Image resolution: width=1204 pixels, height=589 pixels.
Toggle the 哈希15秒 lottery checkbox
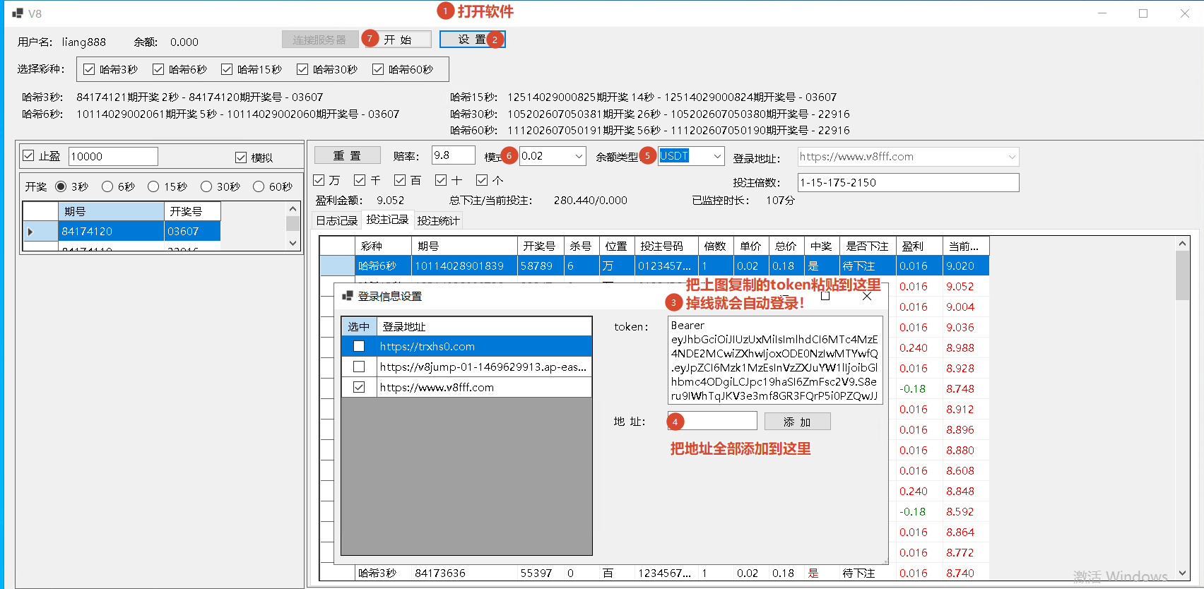227,69
